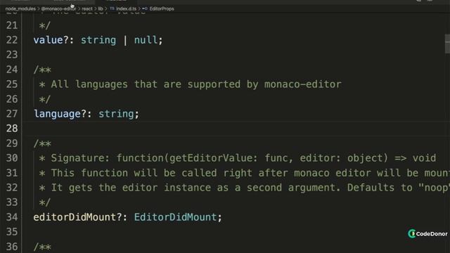Click the '*/' comment closer on line 33

tap(45, 202)
